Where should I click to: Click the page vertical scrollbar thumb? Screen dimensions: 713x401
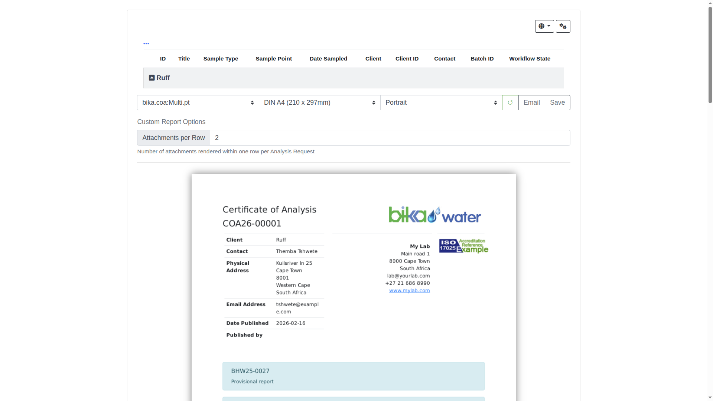[710, 56]
